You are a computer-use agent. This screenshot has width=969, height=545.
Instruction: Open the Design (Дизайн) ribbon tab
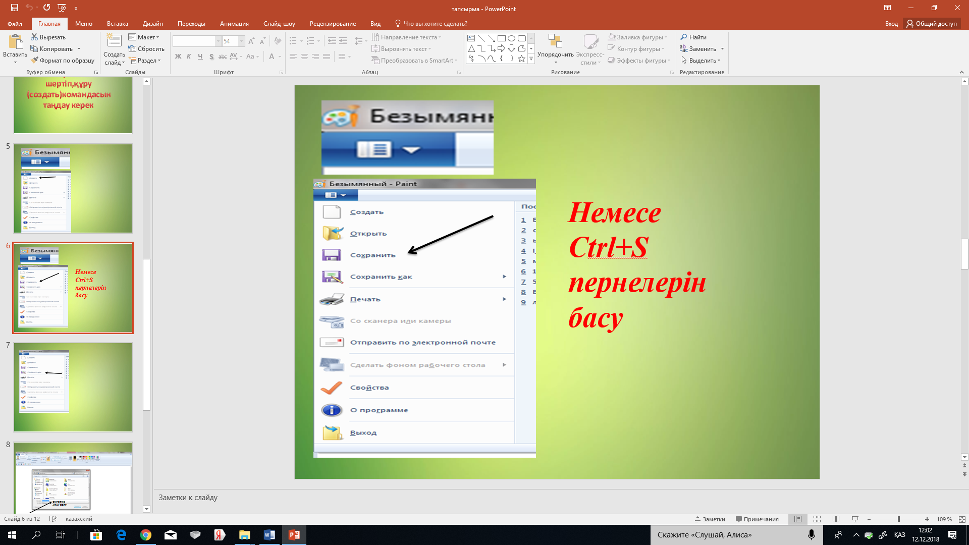pos(152,24)
